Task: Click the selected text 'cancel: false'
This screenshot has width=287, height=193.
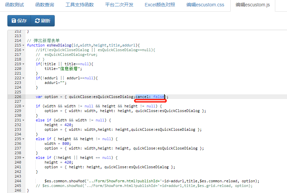Action: [150, 97]
